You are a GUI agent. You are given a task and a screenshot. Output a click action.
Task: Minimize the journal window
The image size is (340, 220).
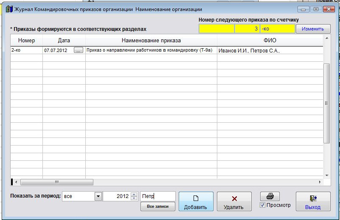[303, 9]
